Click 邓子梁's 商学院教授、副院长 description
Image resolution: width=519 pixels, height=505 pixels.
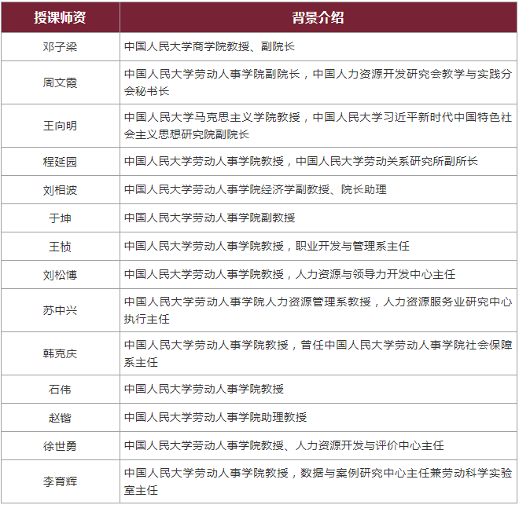point(209,46)
